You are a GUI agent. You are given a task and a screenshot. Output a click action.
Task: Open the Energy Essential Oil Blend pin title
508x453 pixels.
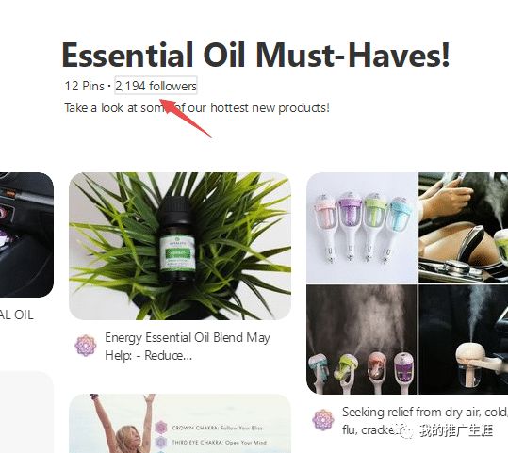188,347
